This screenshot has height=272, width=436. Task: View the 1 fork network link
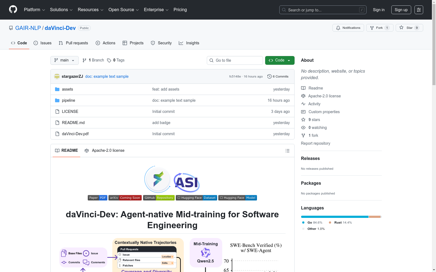[x=310, y=135]
